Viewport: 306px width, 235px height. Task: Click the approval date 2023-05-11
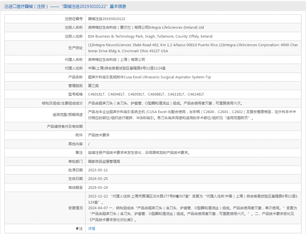point(98,170)
